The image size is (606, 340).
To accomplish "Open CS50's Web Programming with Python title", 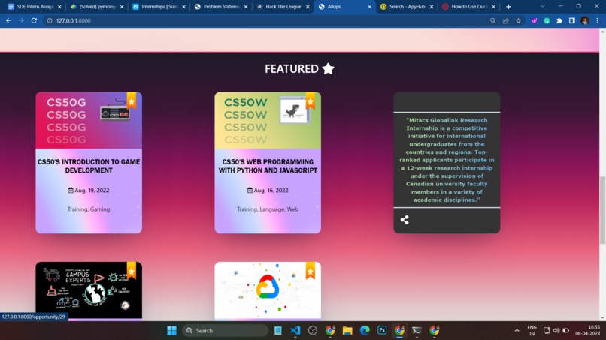I will click(268, 166).
